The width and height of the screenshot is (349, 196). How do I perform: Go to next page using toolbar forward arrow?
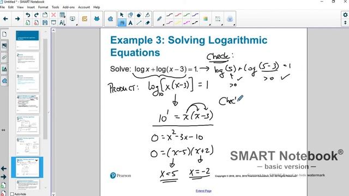point(17,19)
